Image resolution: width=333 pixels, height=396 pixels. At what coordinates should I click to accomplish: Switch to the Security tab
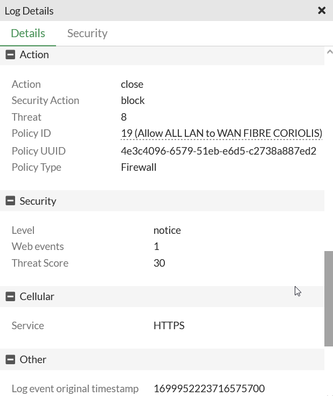[87, 33]
